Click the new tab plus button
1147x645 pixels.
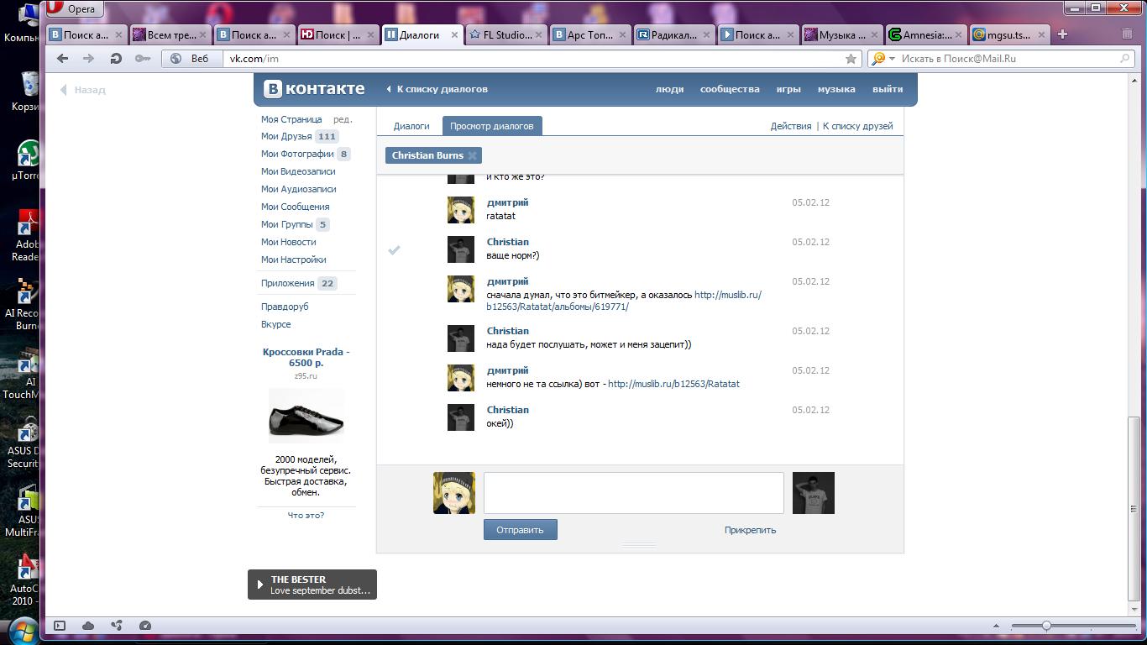1062,34
